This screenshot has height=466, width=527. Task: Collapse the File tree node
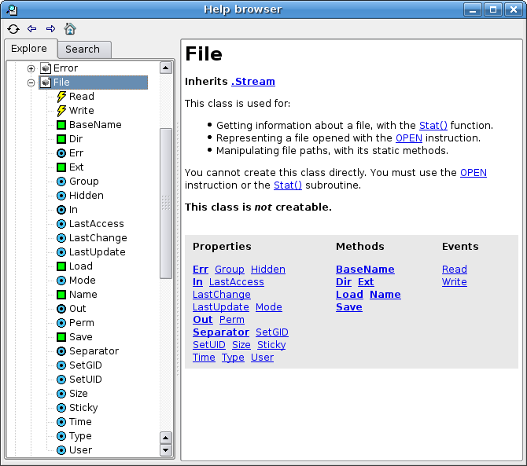(x=31, y=83)
